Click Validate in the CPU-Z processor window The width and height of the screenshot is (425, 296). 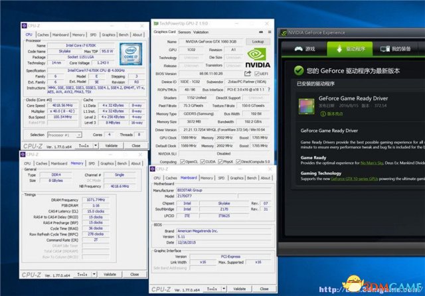[x=111, y=146]
